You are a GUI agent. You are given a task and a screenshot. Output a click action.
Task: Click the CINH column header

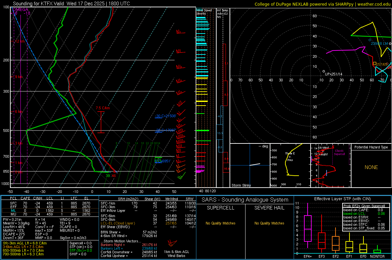38,198
